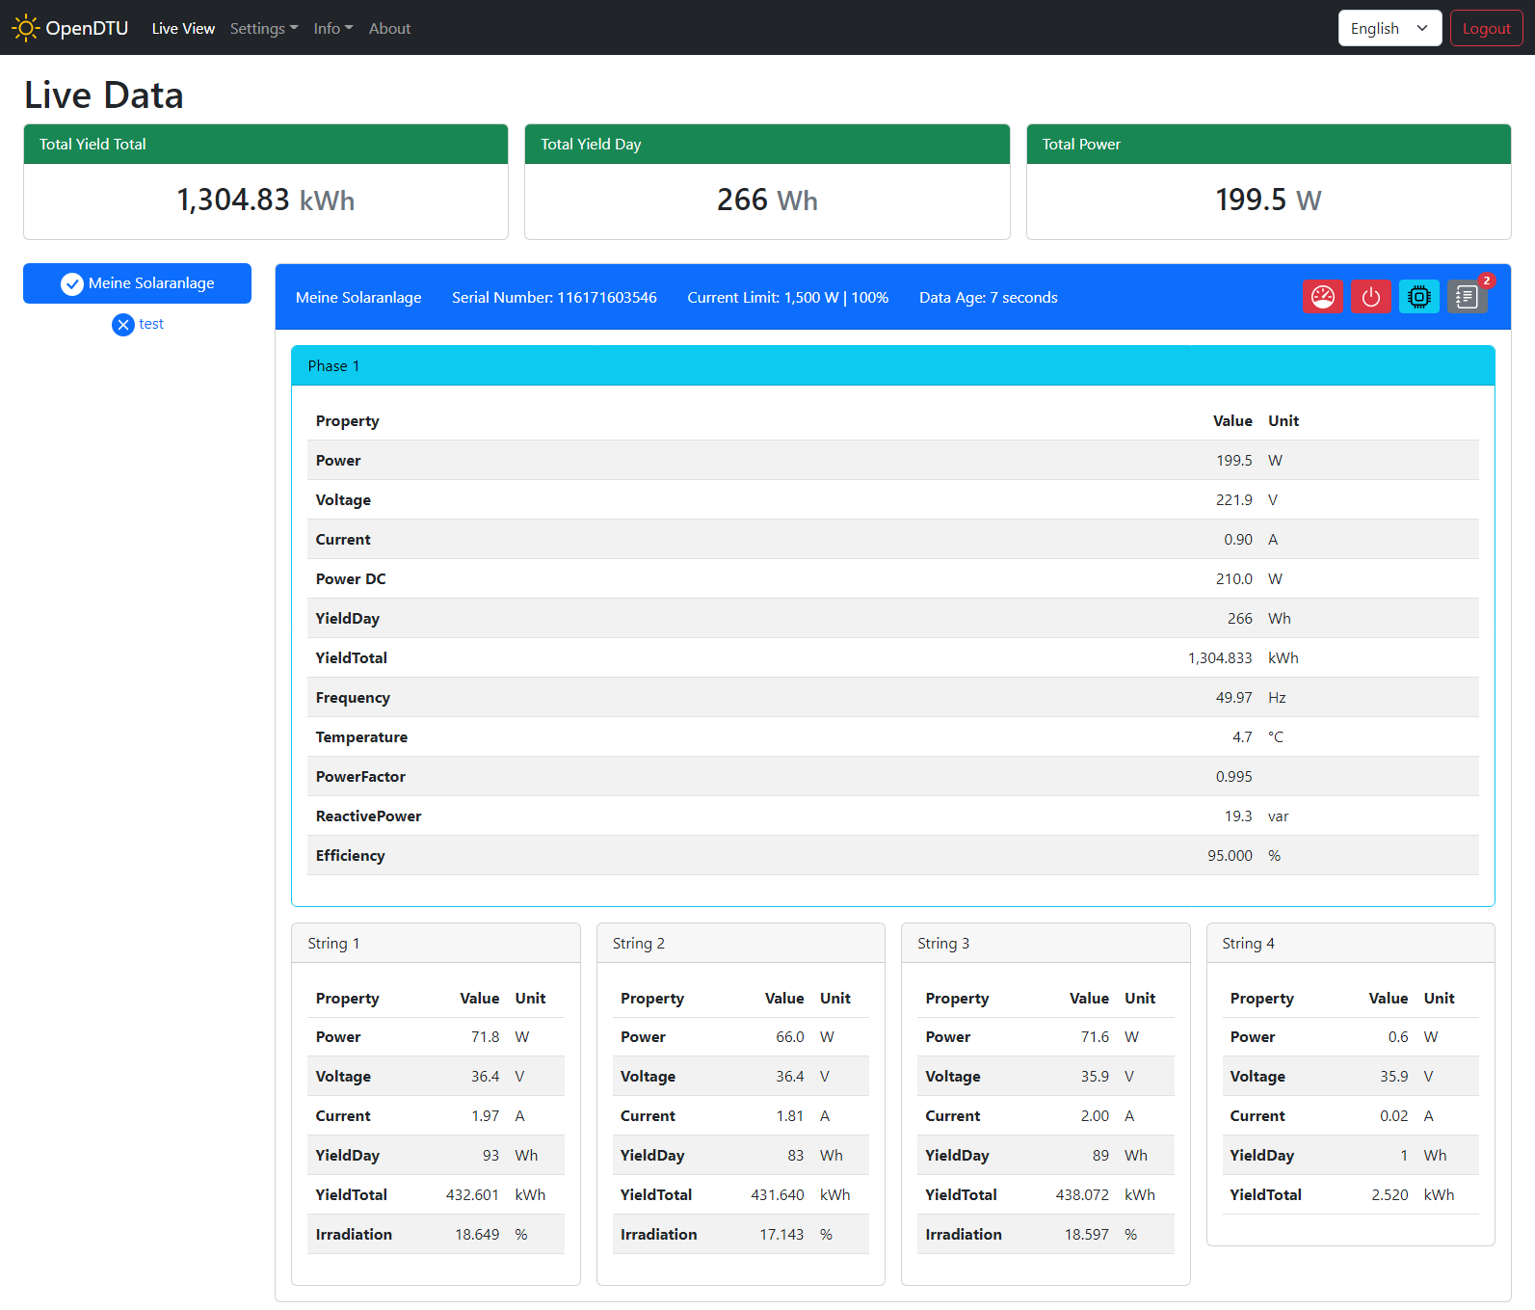Click the OpenDTU brand name text
This screenshot has width=1535, height=1310.
point(87,28)
